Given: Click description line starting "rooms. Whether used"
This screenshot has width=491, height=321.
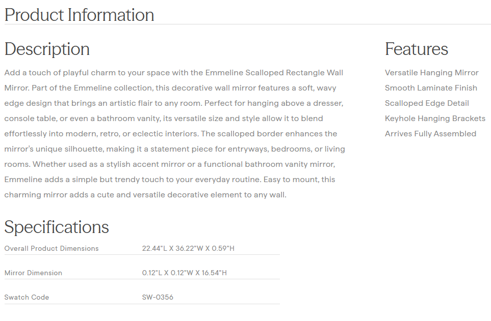Looking at the screenshot, I should click(x=169, y=164).
